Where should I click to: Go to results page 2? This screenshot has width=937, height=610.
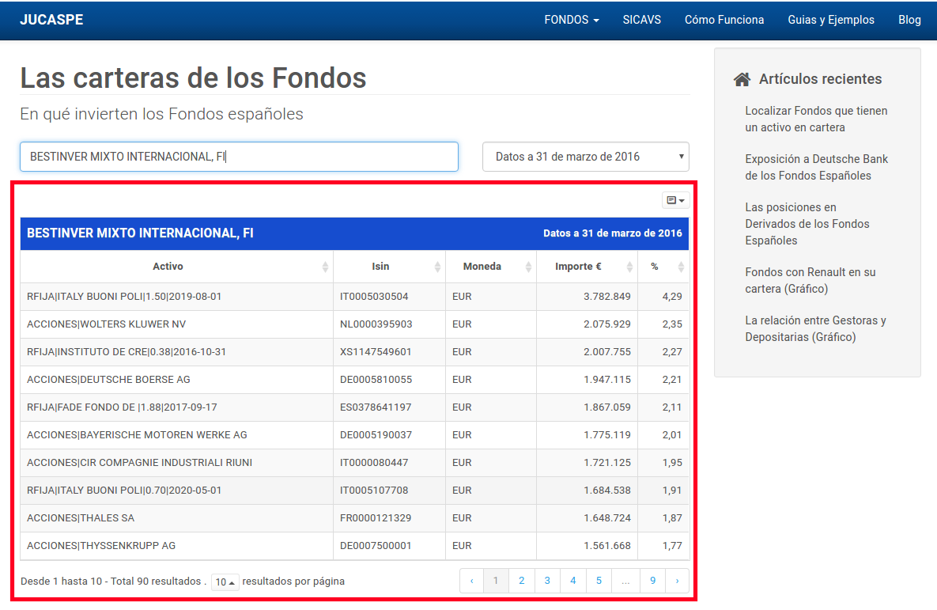(x=522, y=581)
